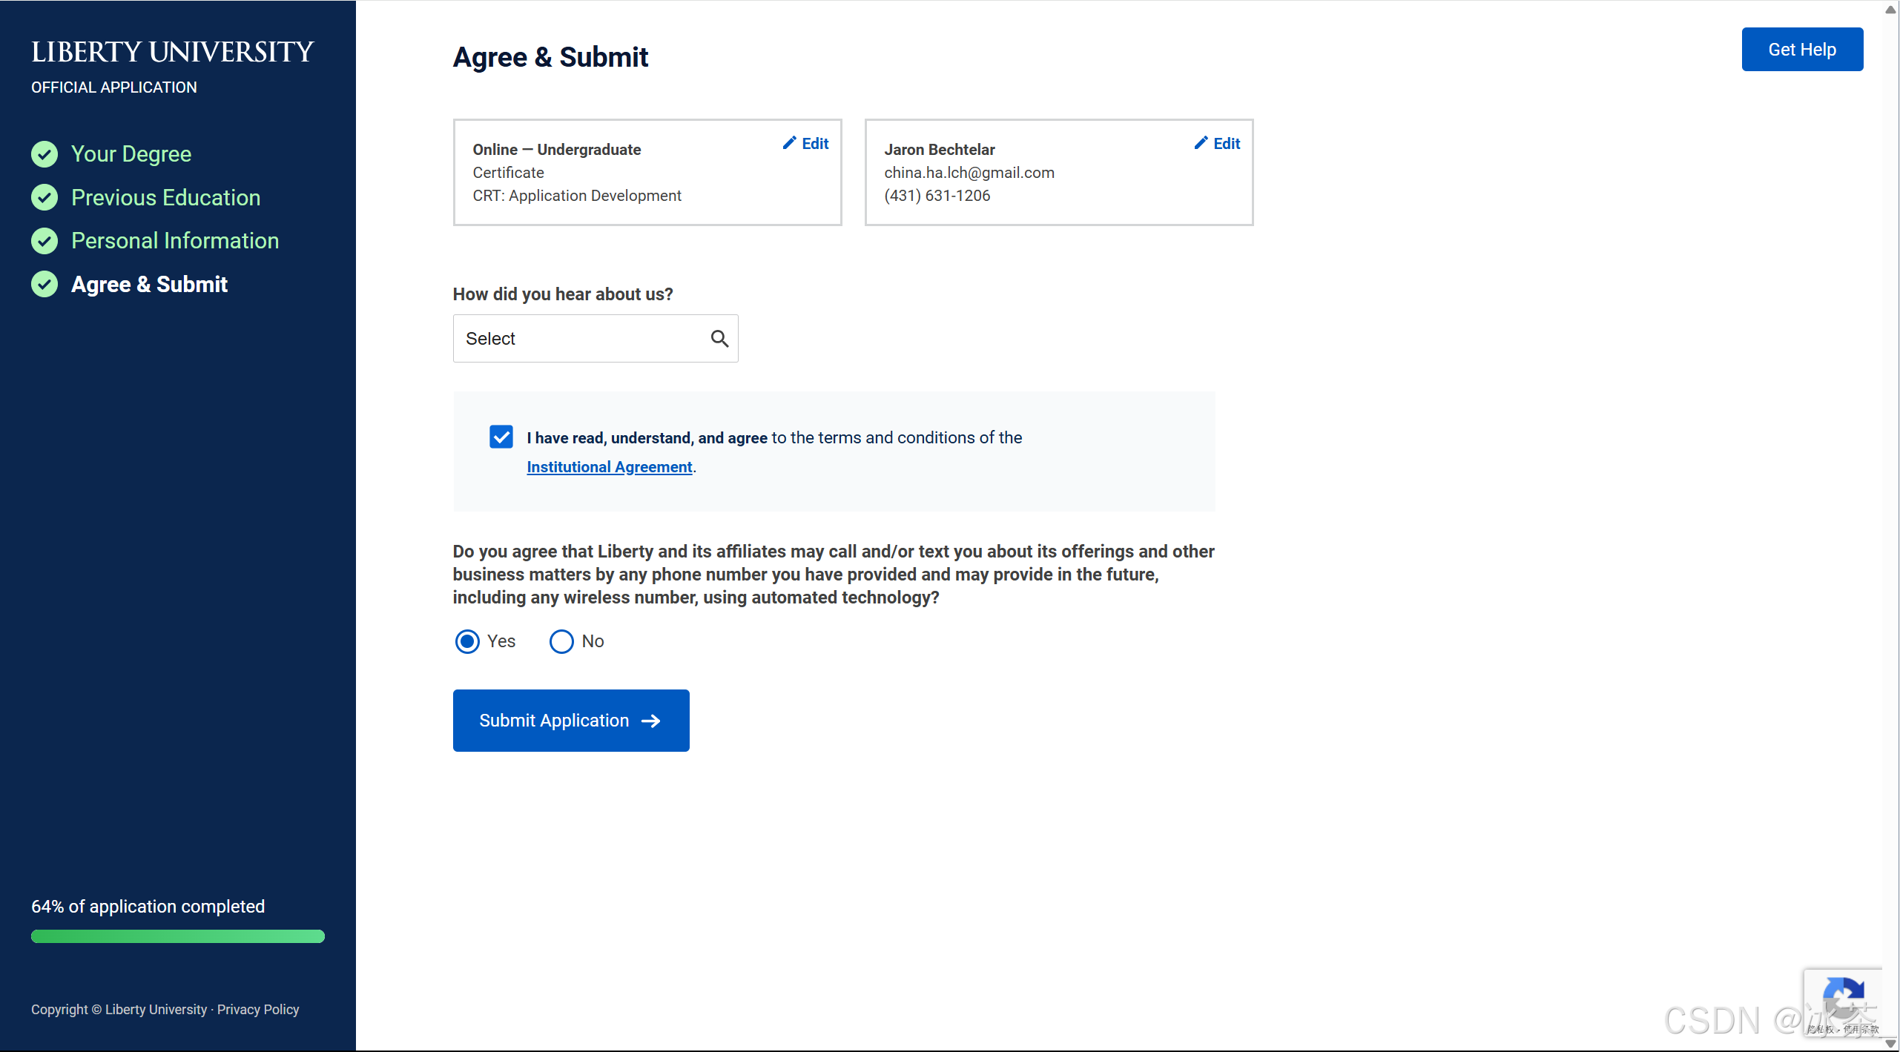Open the Institutional Agreement link

coord(609,467)
